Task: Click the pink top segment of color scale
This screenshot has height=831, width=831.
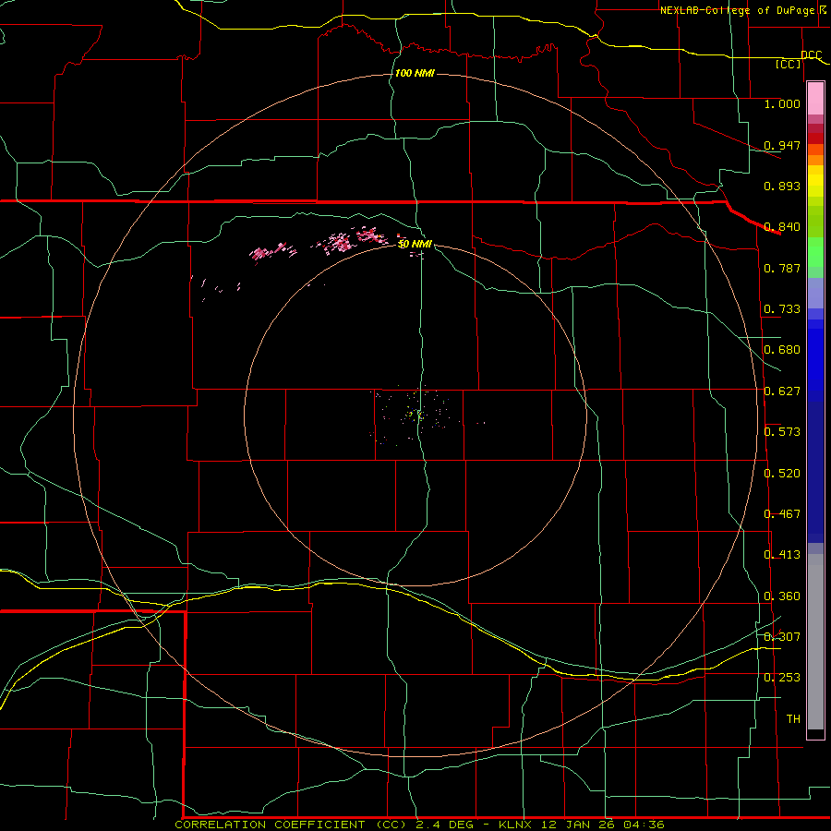Action: pos(815,99)
